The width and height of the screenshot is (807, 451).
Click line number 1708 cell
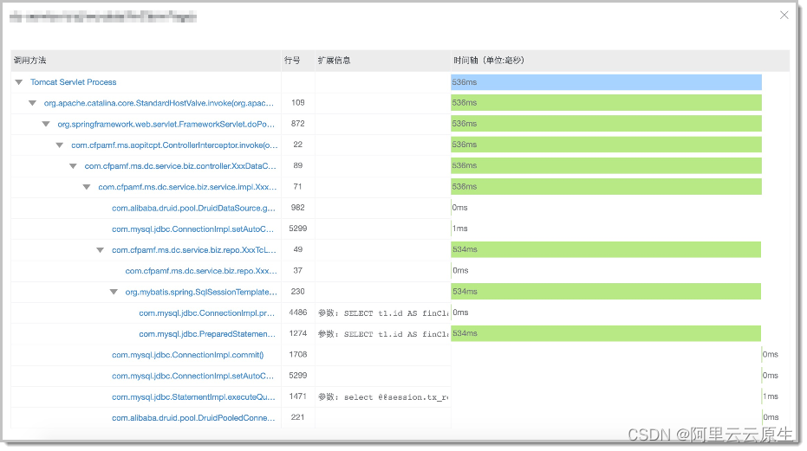pos(298,354)
